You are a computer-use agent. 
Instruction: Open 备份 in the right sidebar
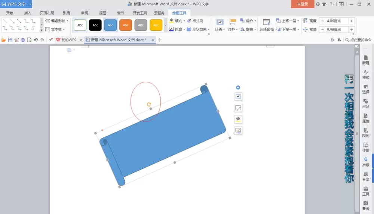click(366, 206)
